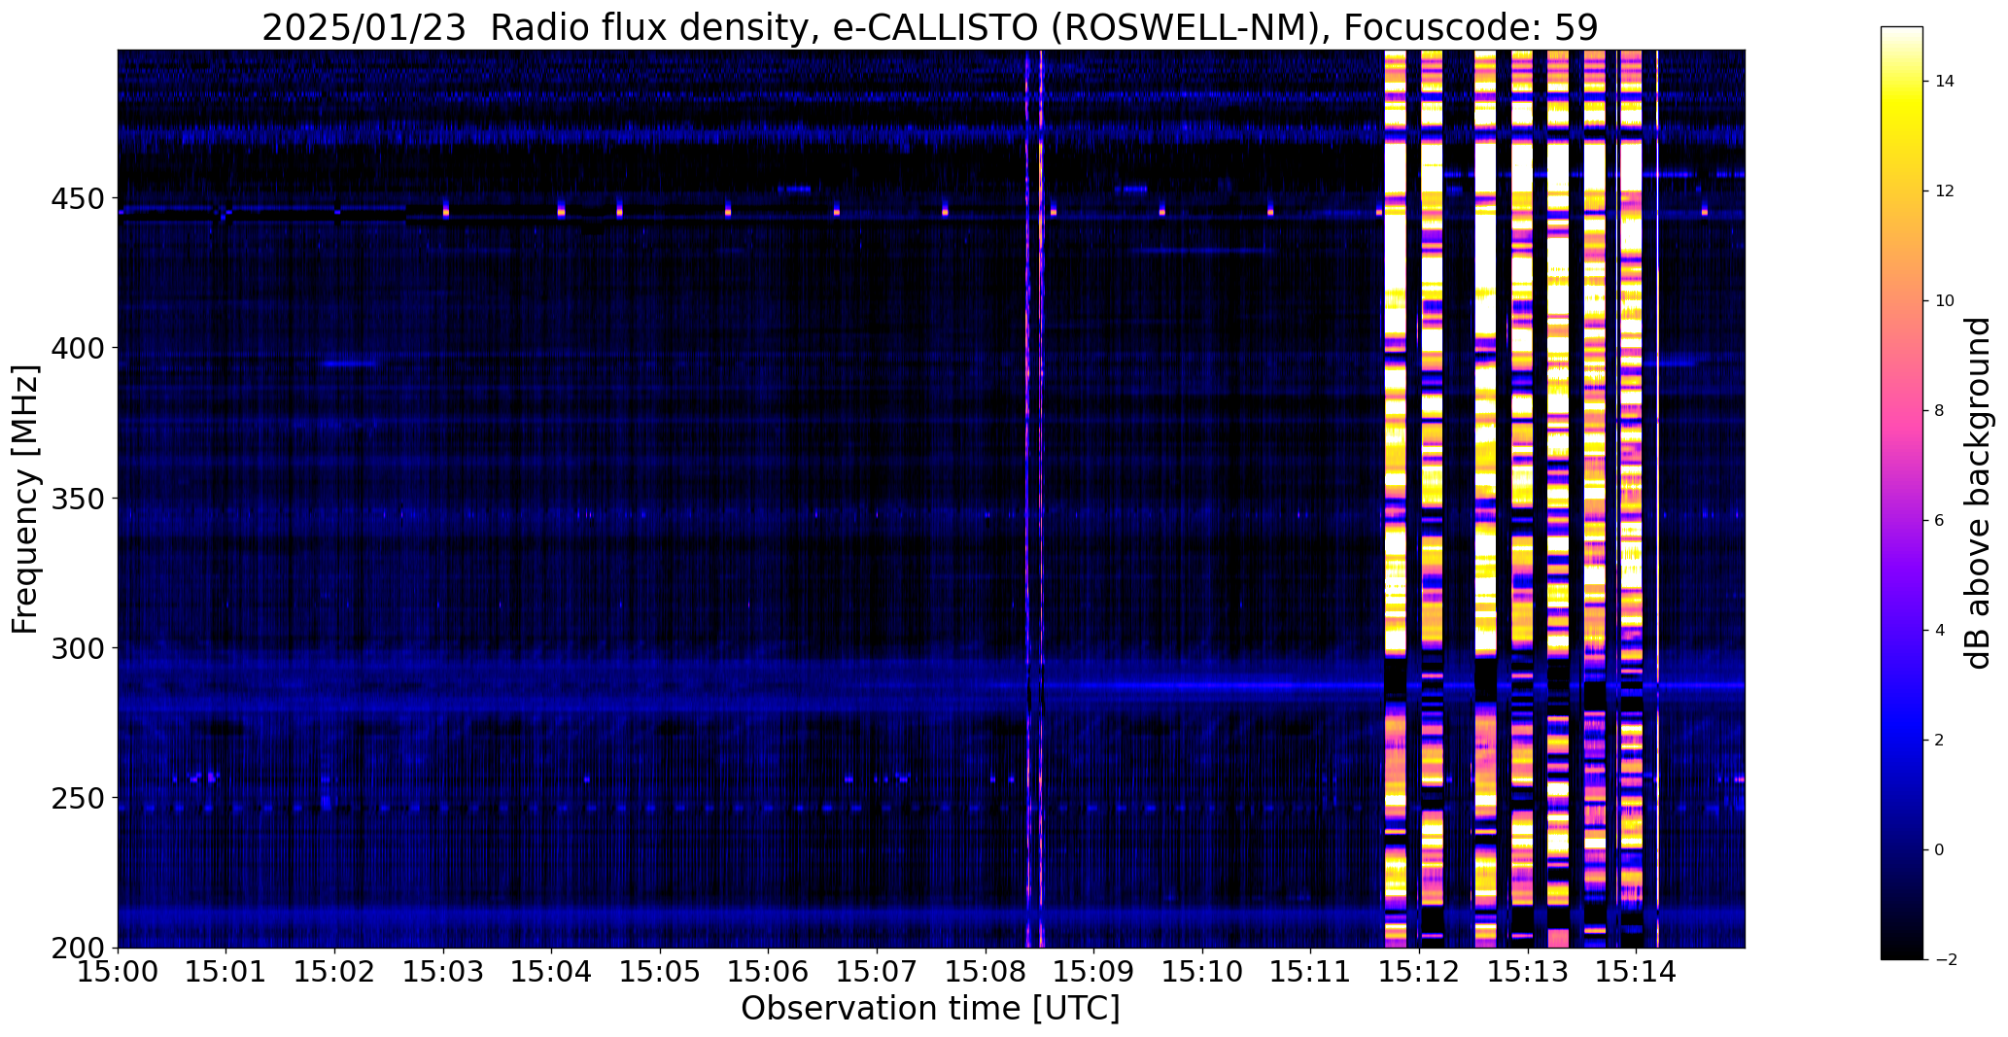Click the 15:10 time tick label
The width and height of the screenshot is (2008, 1037).
(1203, 970)
